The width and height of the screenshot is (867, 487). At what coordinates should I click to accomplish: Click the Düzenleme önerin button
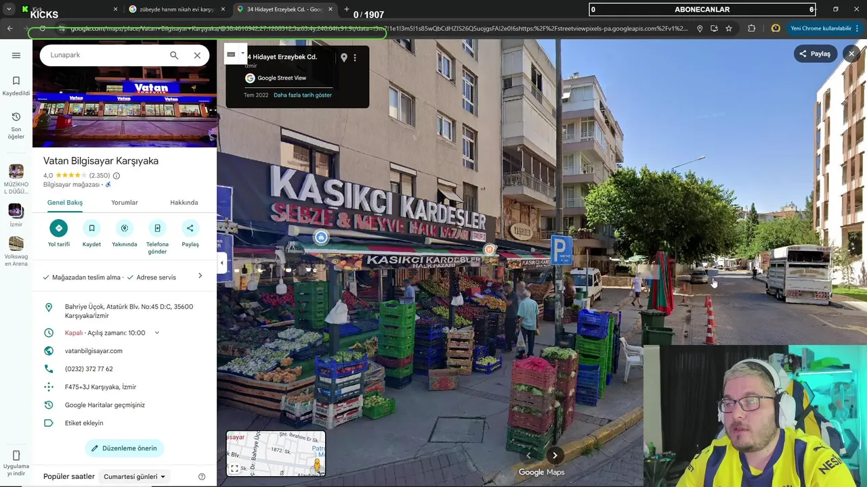(x=125, y=448)
